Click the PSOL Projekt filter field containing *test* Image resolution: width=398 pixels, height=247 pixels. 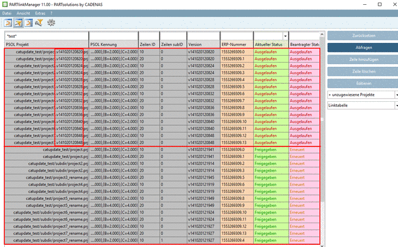(47, 36)
